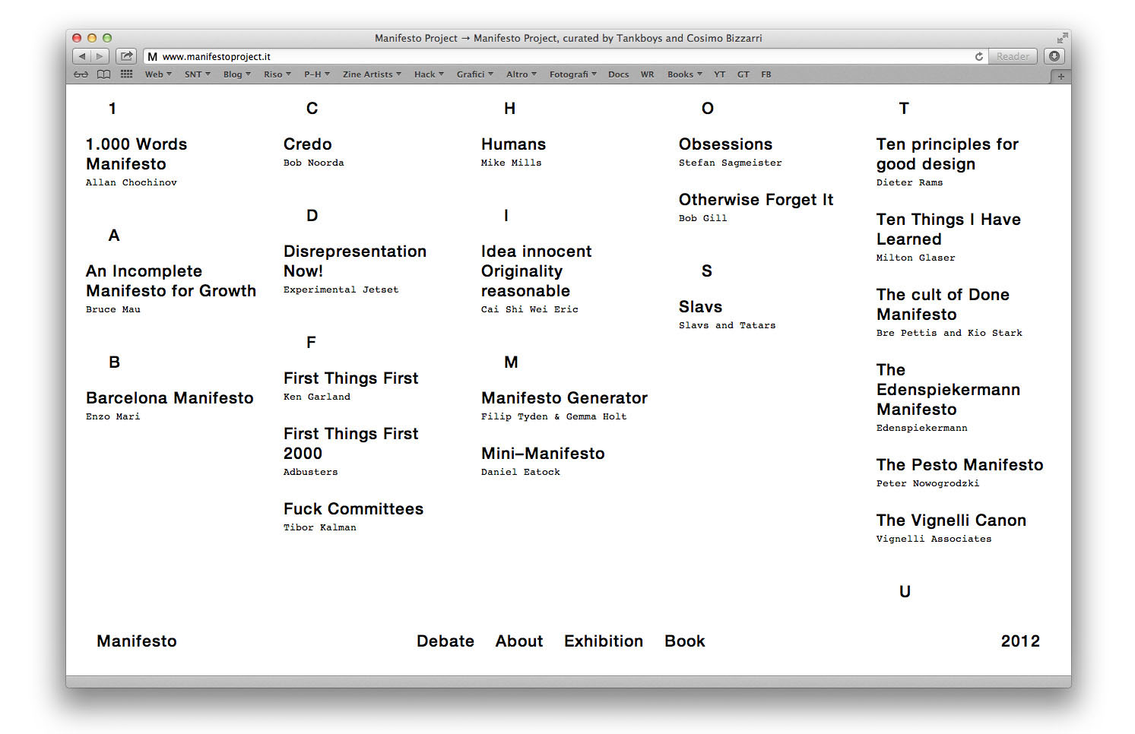Image resolution: width=1135 pixels, height=734 pixels.
Task: Open the About page
Action: tap(519, 641)
